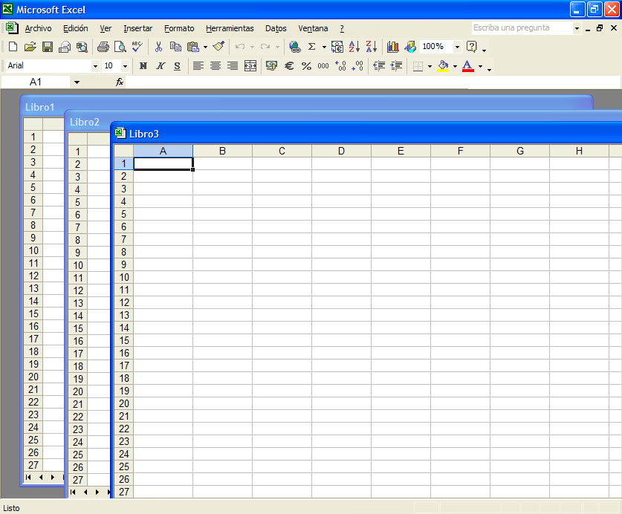This screenshot has height=514, width=622.
Task: Click the Copy icon
Action: click(175, 47)
